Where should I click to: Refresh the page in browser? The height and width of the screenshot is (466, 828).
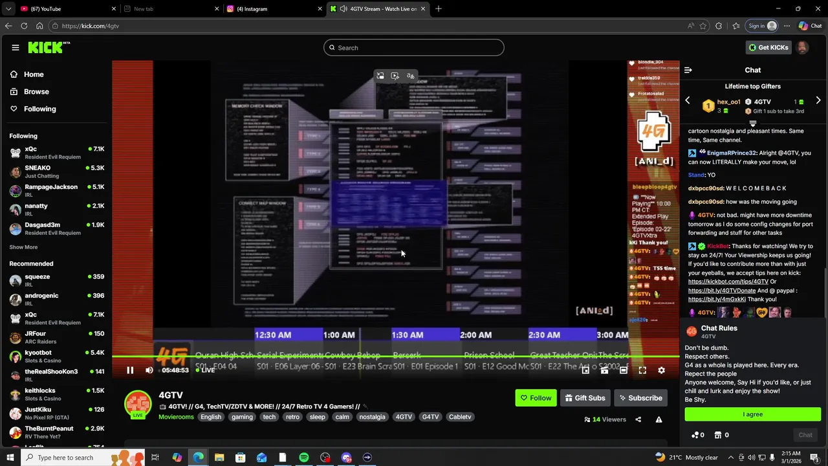[24, 26]
